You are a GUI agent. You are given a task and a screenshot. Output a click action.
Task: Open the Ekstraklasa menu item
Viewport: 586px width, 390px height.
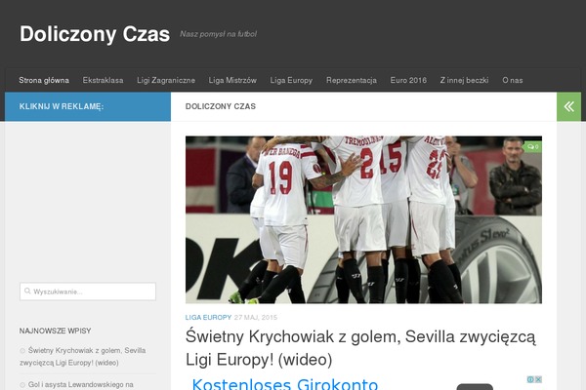[x=103, y=80]
